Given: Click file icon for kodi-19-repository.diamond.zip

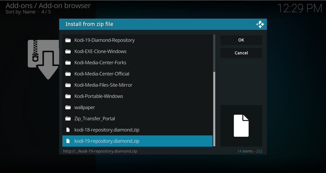Looking at the screenshot, I should [68, 141].
